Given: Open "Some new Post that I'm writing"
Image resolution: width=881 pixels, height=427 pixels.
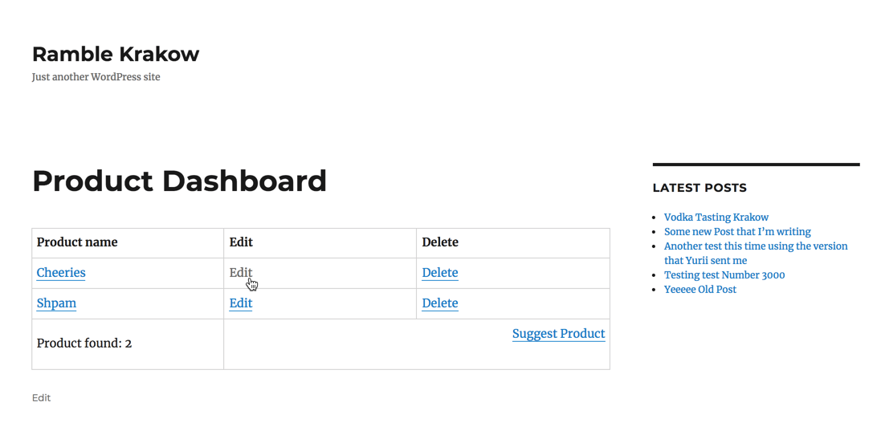Looking at the screenshot, I should (x=737, y=232).
